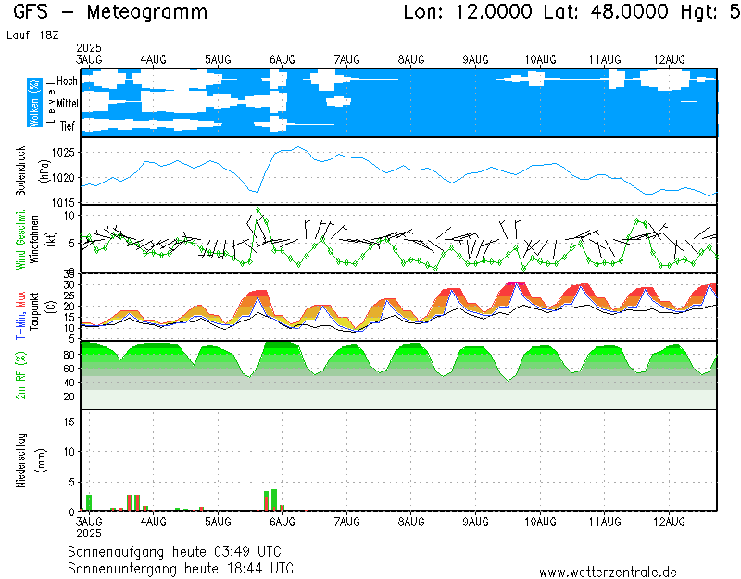Click "10AUG" date above the cloud panel

point(540,59)
